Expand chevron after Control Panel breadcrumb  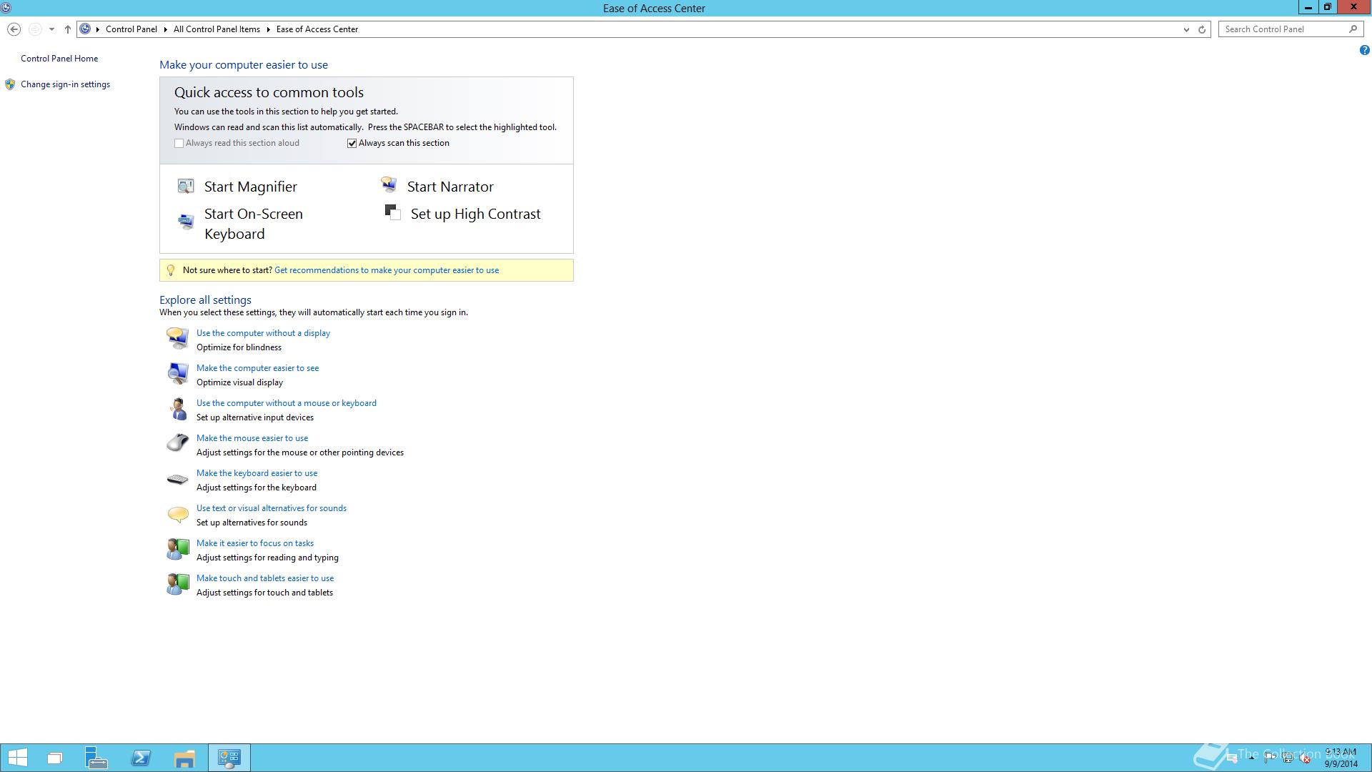[x=165, y=29]
